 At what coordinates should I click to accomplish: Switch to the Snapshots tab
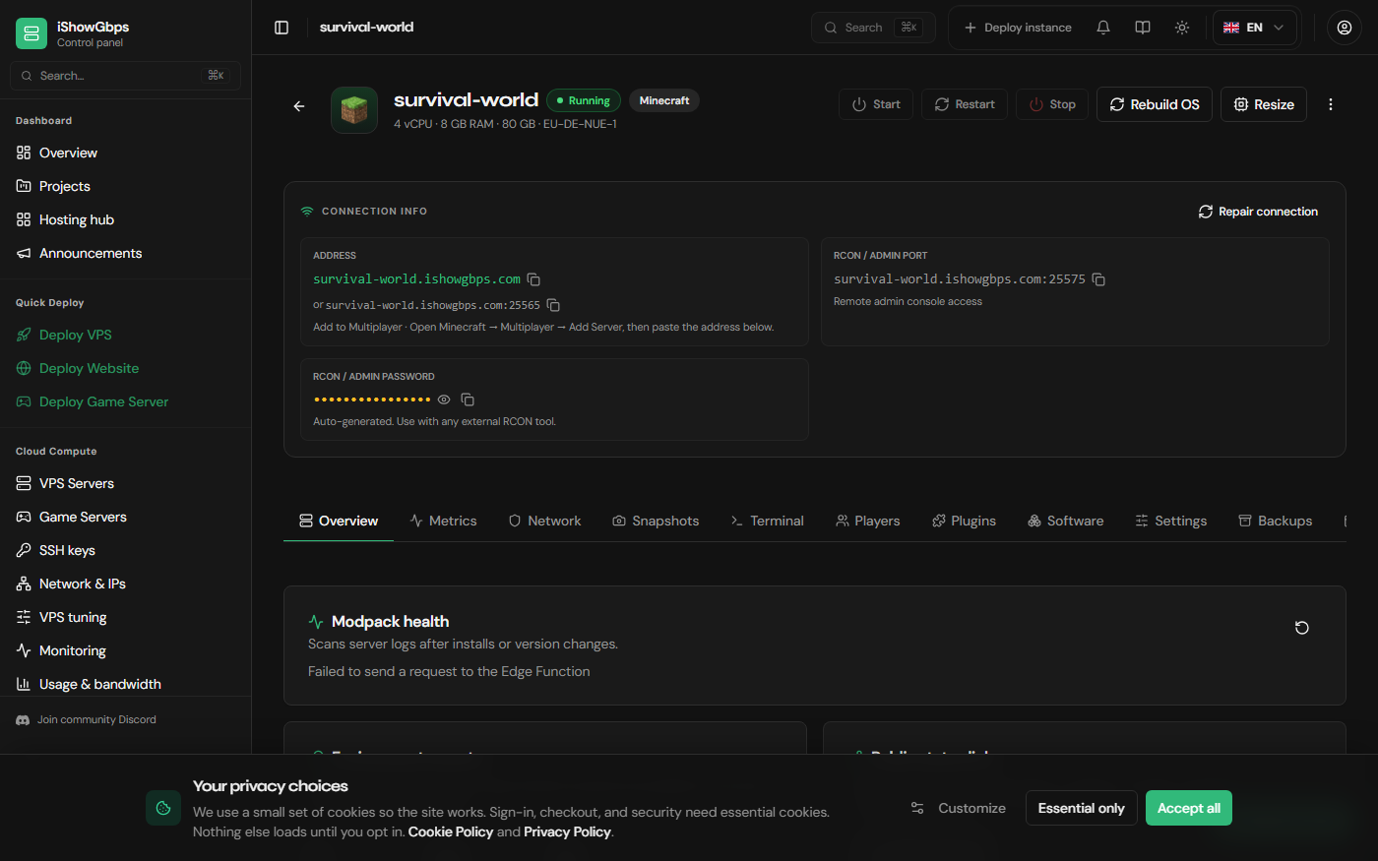(656, 521)
